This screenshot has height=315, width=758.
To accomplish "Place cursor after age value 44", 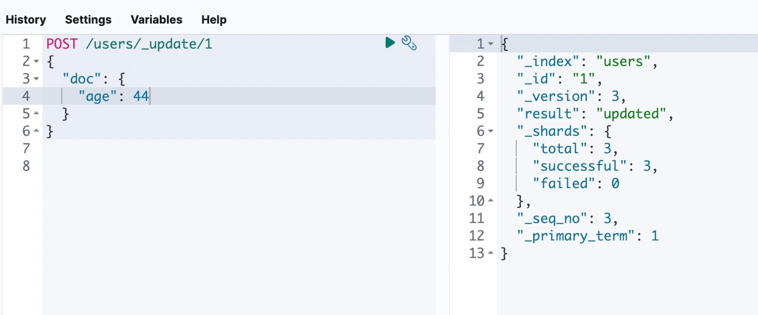I will click(x=149, y=96).
